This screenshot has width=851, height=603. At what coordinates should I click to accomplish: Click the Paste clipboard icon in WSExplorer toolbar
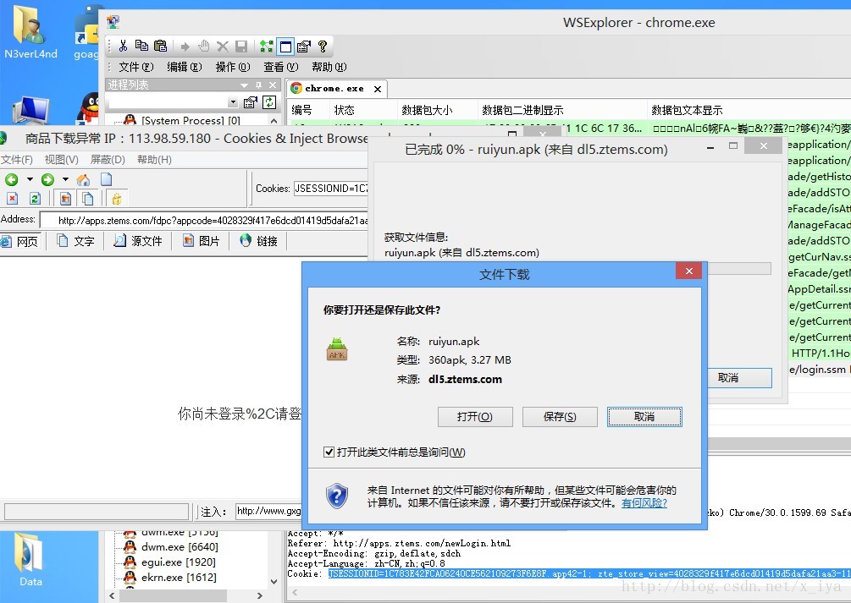click(160, 47)
